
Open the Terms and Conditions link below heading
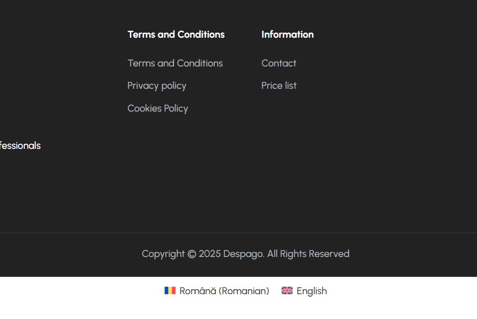(x=175, y=63)
